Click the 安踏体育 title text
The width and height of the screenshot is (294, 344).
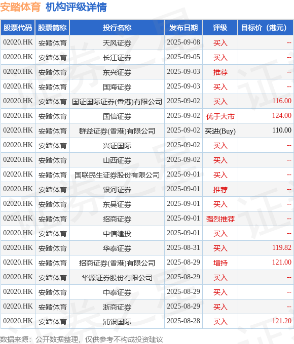[20, 7]
